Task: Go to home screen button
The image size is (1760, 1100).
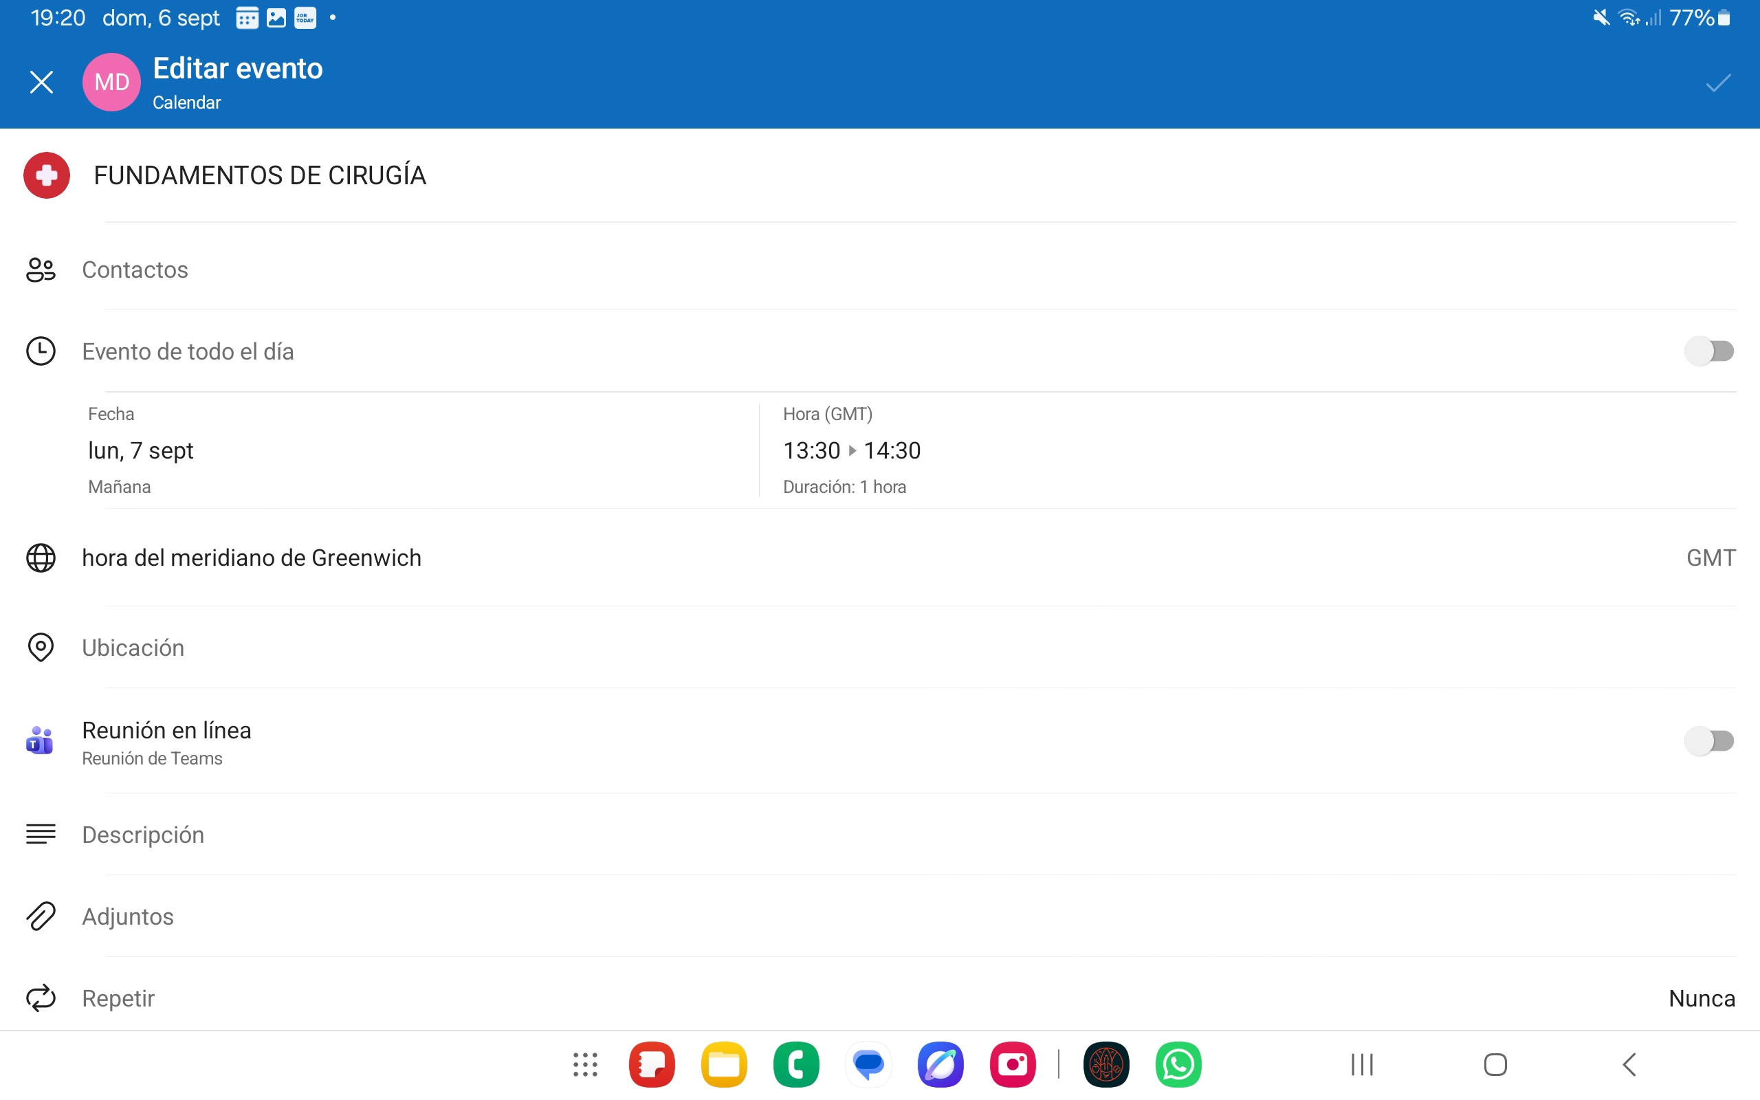Action: pyautogui.click(x=1495, y=1064)
